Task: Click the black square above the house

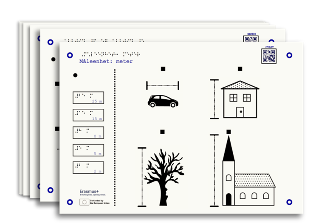Action: (240, 69)
